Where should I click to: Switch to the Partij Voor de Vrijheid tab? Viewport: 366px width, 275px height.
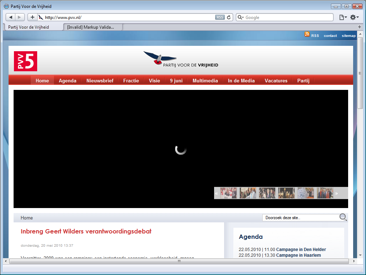(34, 27)
